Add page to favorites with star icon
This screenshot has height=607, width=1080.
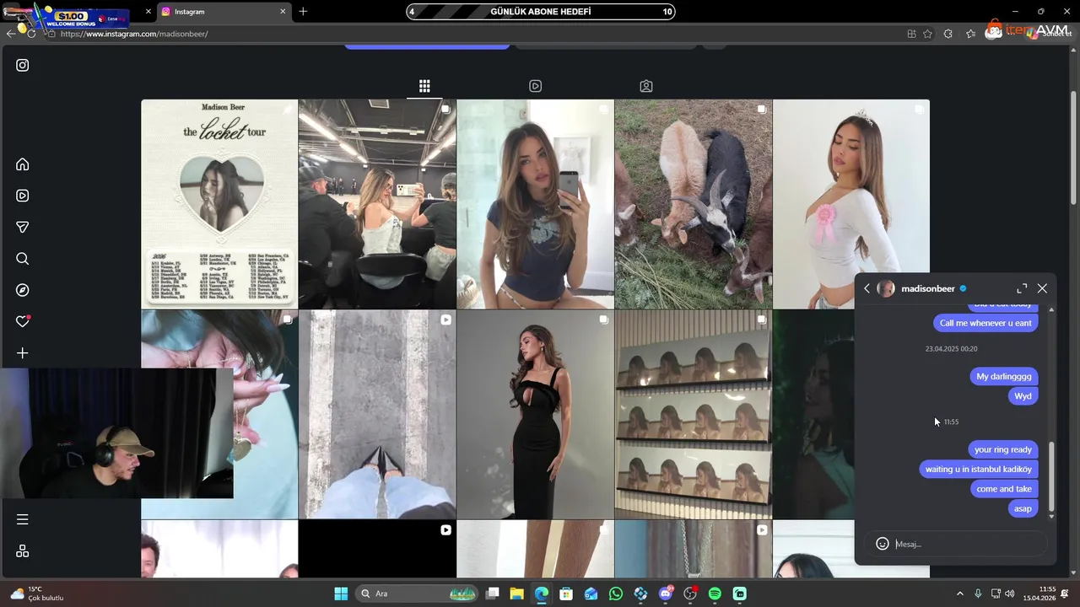pyautogui.click(x=927, y=34)
